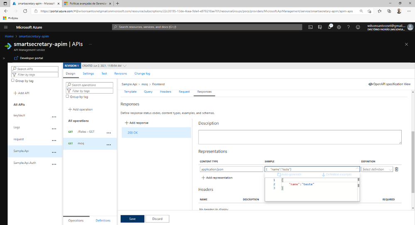
Task: Open the Sample.Api.Auth context menu dots
Action: tap(54, 164)
